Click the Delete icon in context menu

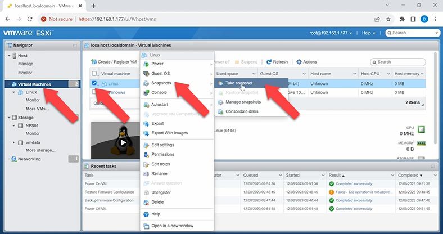(x=146, y=202)
